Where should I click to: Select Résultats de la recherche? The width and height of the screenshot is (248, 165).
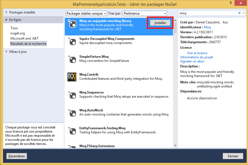(x=28, y=43)
